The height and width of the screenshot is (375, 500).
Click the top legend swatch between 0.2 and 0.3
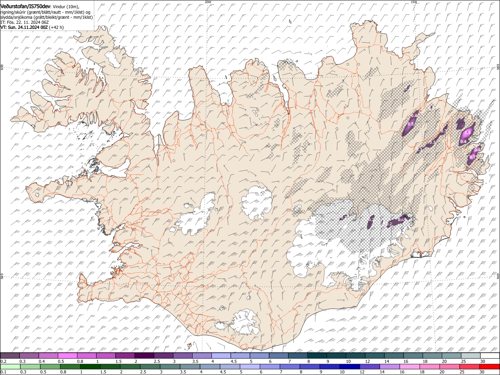pos(10,356)
